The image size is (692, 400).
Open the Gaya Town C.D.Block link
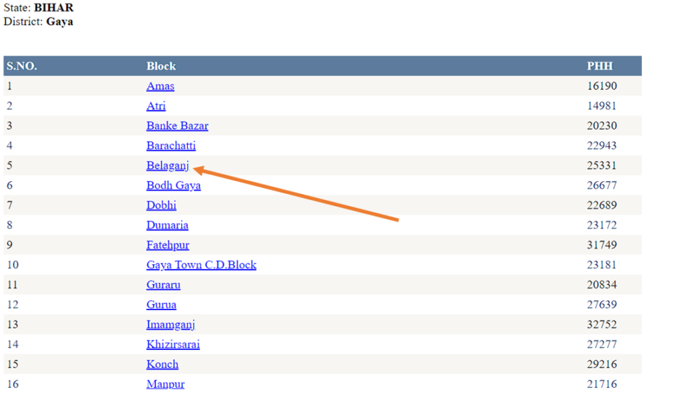tap(201, 265)
